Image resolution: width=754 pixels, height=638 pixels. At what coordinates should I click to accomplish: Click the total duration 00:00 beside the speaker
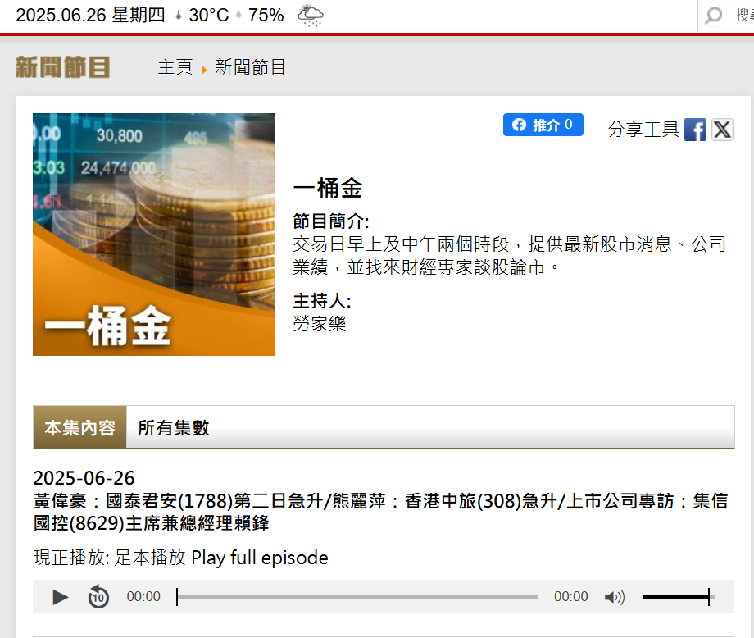coord(570,597)
